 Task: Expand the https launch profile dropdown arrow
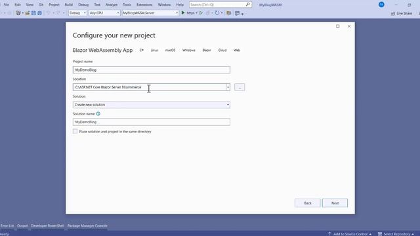tap(196, 13)
